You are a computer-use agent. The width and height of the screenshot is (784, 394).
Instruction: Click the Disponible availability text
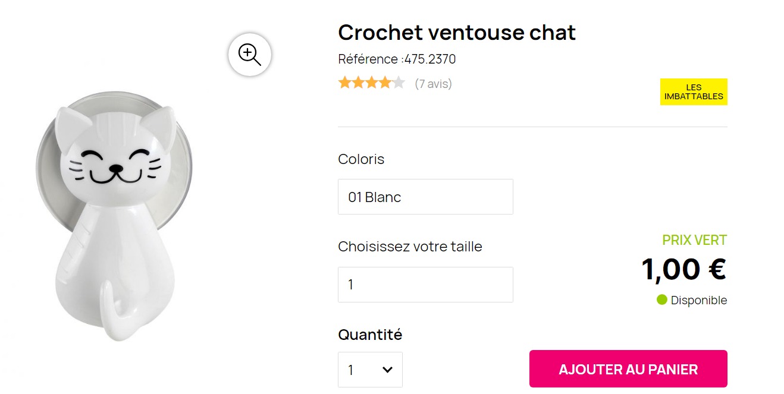pyautogui.click(x=699, y=301)
